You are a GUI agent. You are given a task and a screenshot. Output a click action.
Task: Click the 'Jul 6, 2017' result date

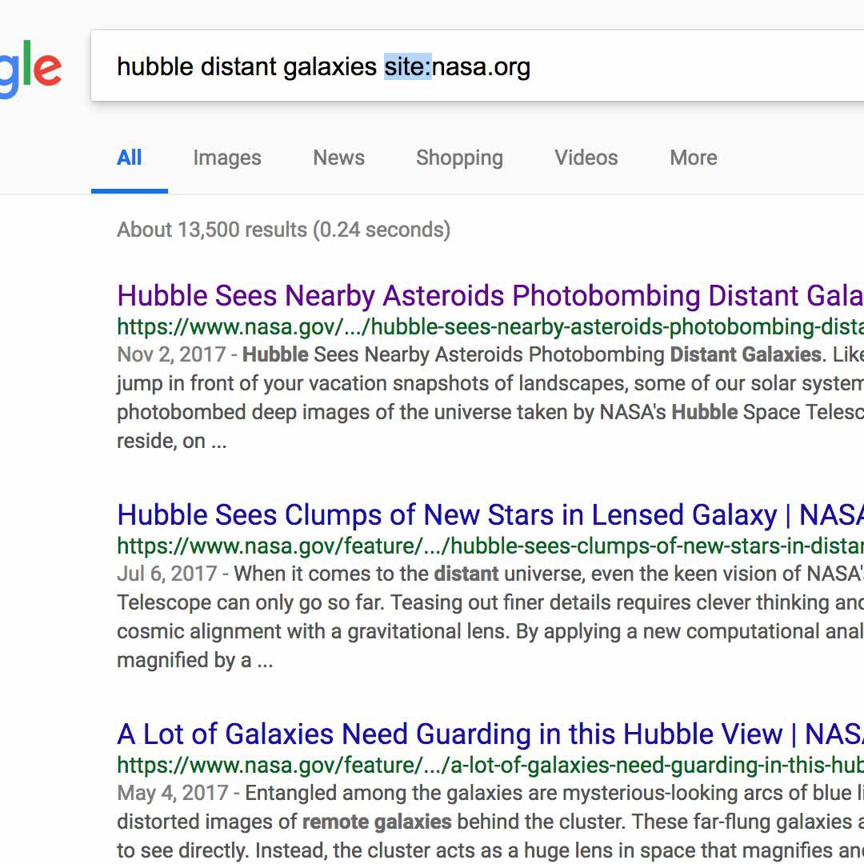(x=167, y=574)
